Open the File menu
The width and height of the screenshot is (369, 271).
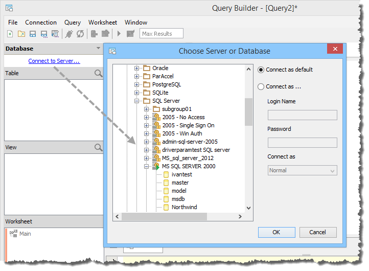click(13, 22)
